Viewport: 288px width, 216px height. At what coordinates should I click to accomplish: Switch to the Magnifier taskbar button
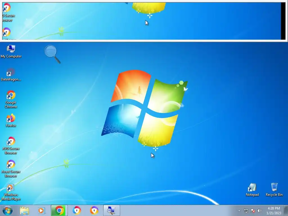click(x=111, y=210)
